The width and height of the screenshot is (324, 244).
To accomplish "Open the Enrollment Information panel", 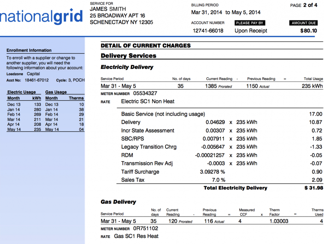I will pyautogui.click(x=28, y=50).
